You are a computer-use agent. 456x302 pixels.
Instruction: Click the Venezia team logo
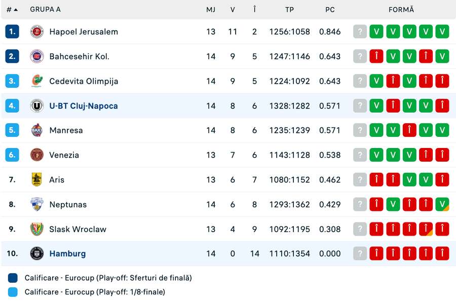click(x=36, y=155)
